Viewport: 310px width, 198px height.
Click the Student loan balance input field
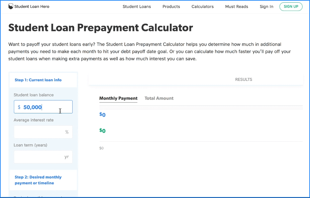pyautogui.click(x=43, y=107)
